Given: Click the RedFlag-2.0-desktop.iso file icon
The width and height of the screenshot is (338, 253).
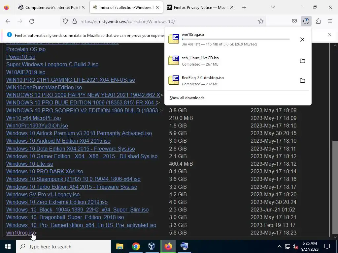Looking at the screenshot, I should click(x=174, y=80).
